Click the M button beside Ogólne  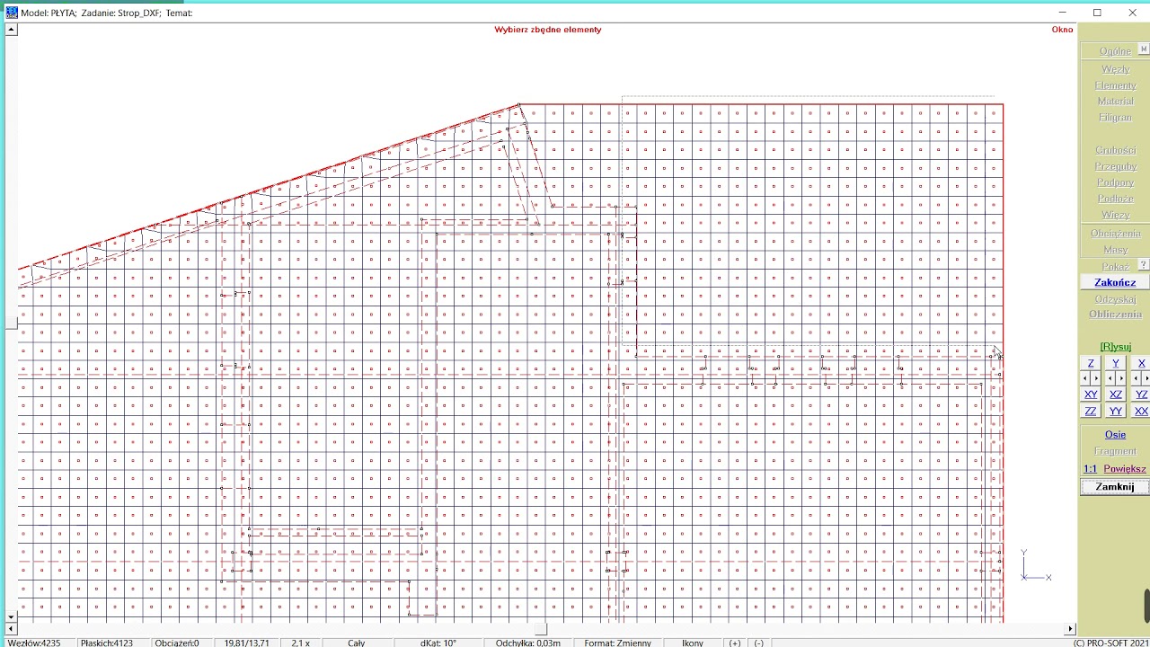1144,49
